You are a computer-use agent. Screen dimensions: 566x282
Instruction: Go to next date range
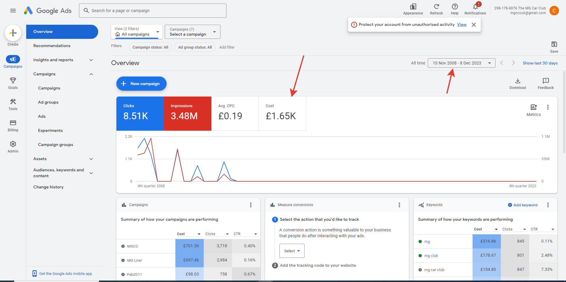[513, 63]
